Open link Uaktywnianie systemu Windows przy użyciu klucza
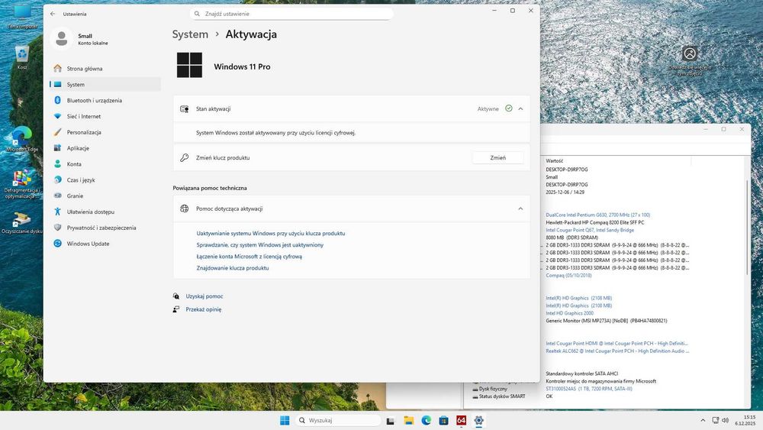The height and width of the screenshot is (430, 763). click(x=271, y=233)
